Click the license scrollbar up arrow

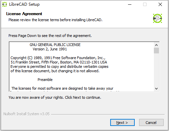(x=156, y=45)
